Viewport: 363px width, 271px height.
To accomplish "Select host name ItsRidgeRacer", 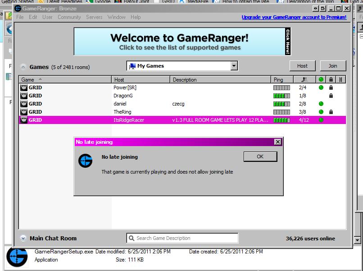I will 129,120.
